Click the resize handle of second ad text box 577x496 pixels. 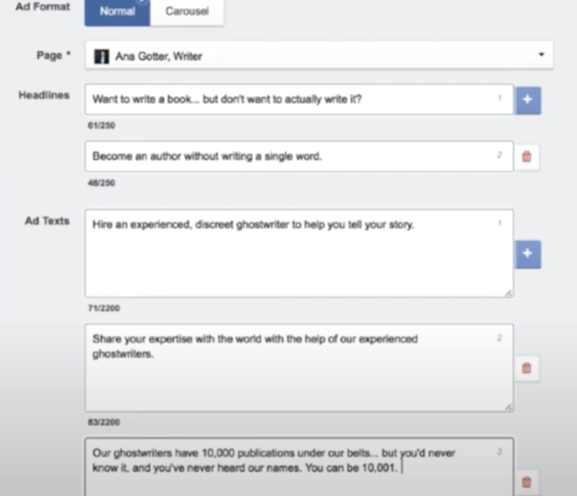[508, 407]
